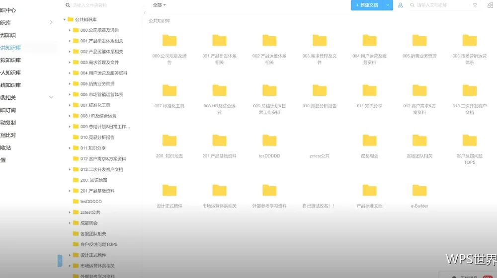Expand the 知识库 sidebar chevron
497x278 pixels.
coord(51,22)
